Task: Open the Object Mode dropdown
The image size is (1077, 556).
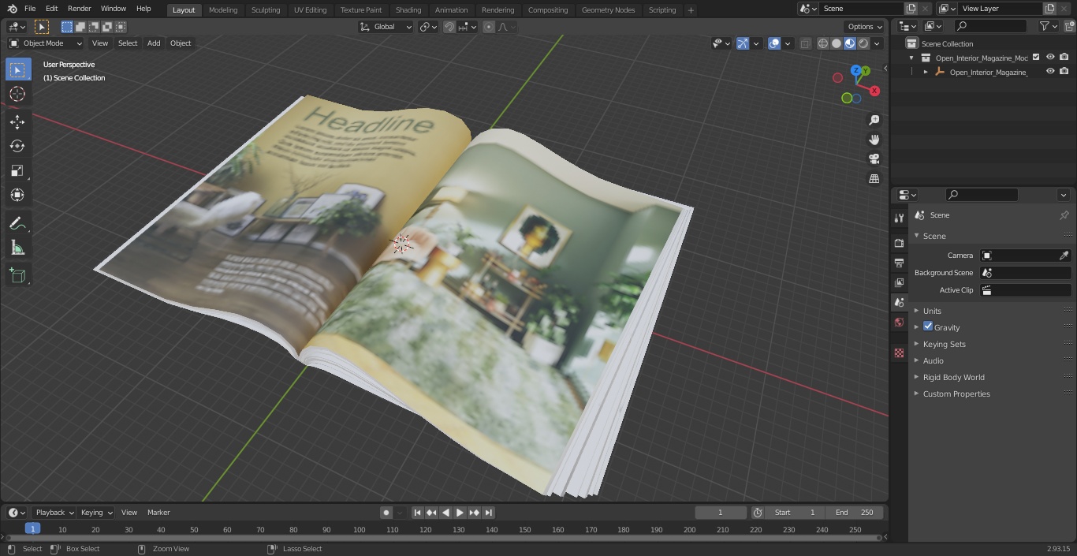Action: click(45, 43)
